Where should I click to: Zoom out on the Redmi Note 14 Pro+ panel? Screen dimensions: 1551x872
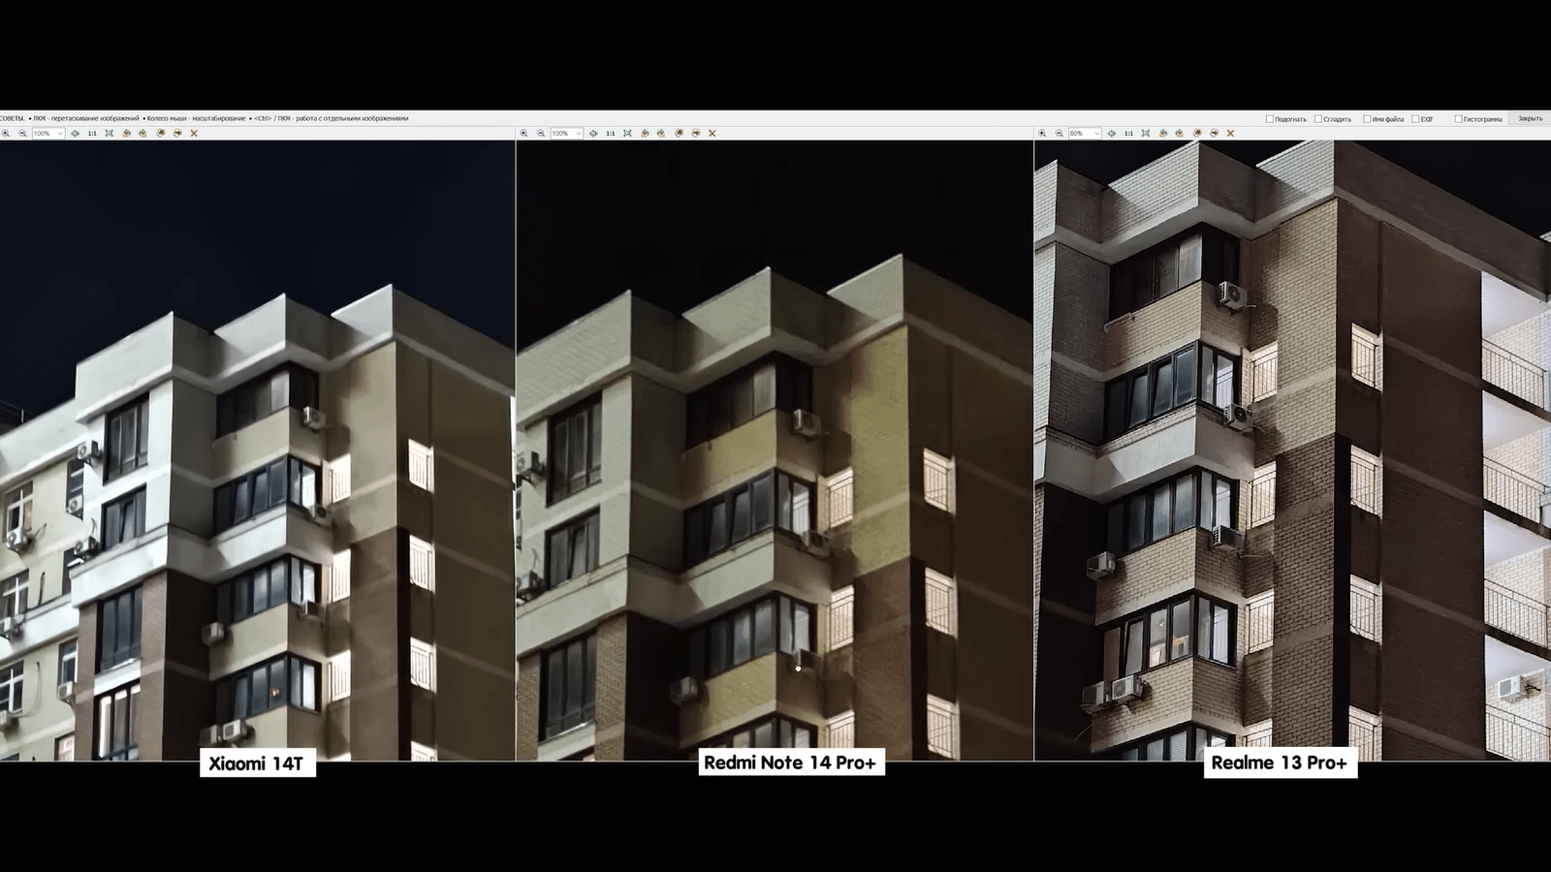[541, 133]
